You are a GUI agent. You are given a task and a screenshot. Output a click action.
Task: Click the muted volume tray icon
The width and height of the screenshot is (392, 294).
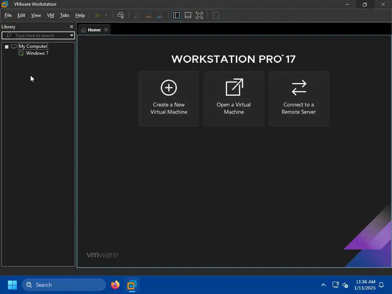[345, 285]
